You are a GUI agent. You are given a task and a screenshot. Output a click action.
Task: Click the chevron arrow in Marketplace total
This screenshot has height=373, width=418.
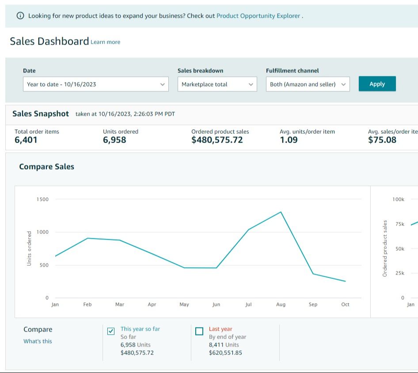coord(251,84)
